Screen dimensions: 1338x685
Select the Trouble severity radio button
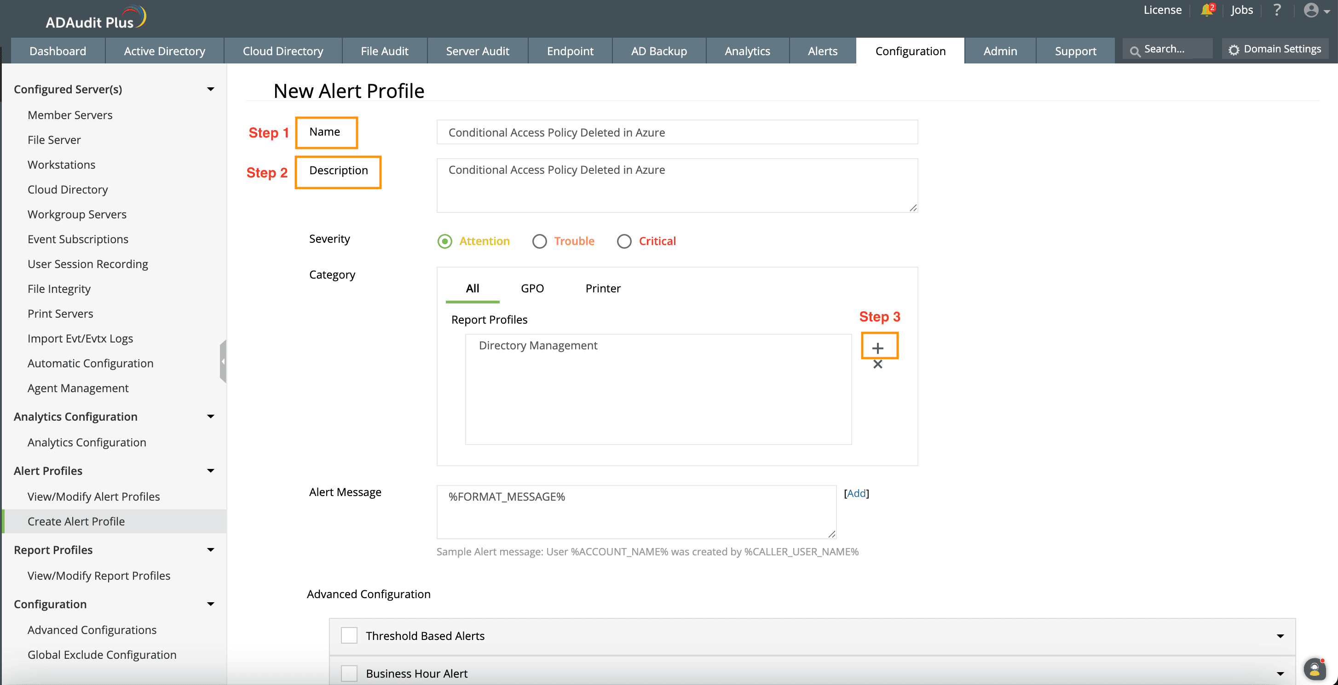coord(539,241)
